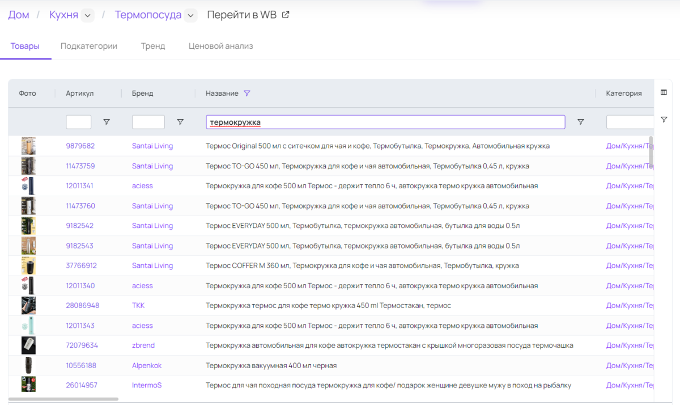Screen dimensions: 680x405
Task: Open the Артикул column filter funnel
Action: (106, 122)
